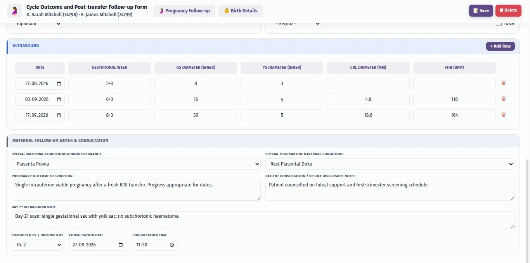Click GS diameter field in the 27.08.2026 row

coord(196,84)
